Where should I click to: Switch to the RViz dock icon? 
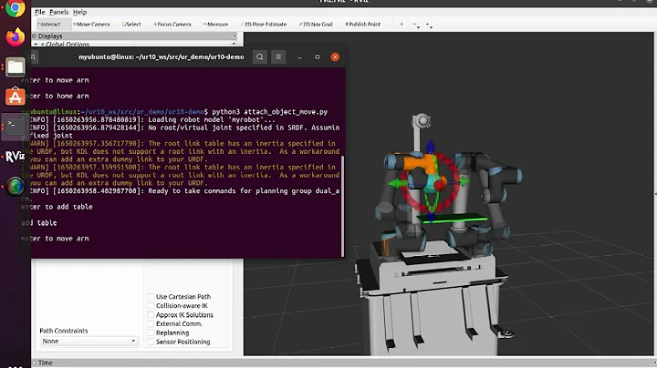[16, 157]
